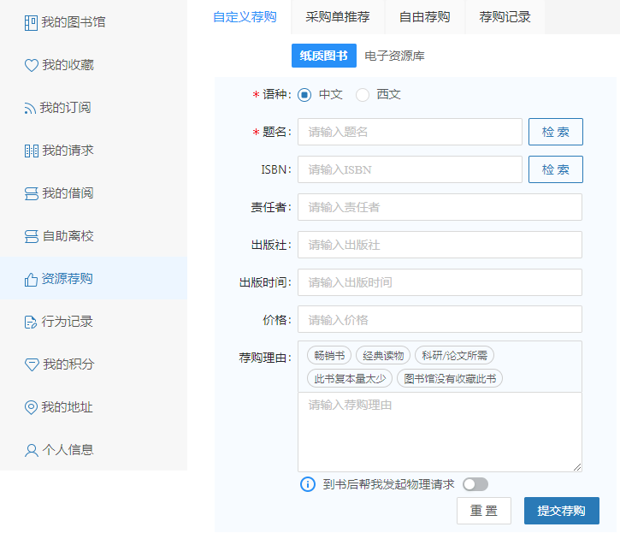Click the 我的借阅 sidebar icon

[x=32, y=193]
